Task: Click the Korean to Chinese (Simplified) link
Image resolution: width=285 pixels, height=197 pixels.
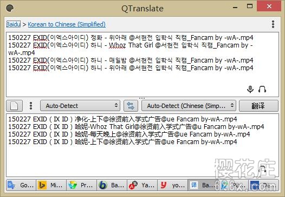Action: point(67,24)
